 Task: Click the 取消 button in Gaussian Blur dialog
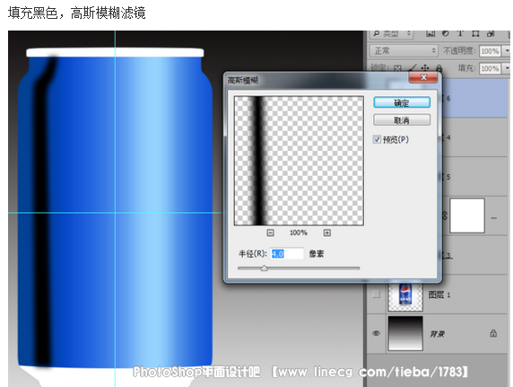tap(402, 120)
